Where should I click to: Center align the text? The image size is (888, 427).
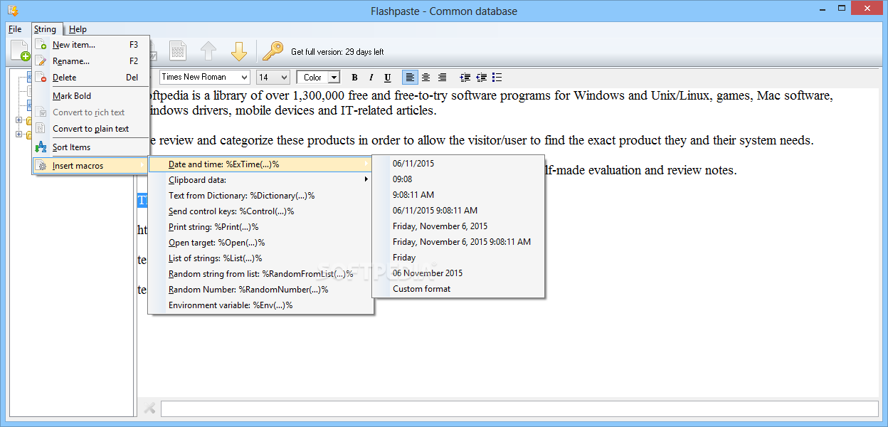425,78
